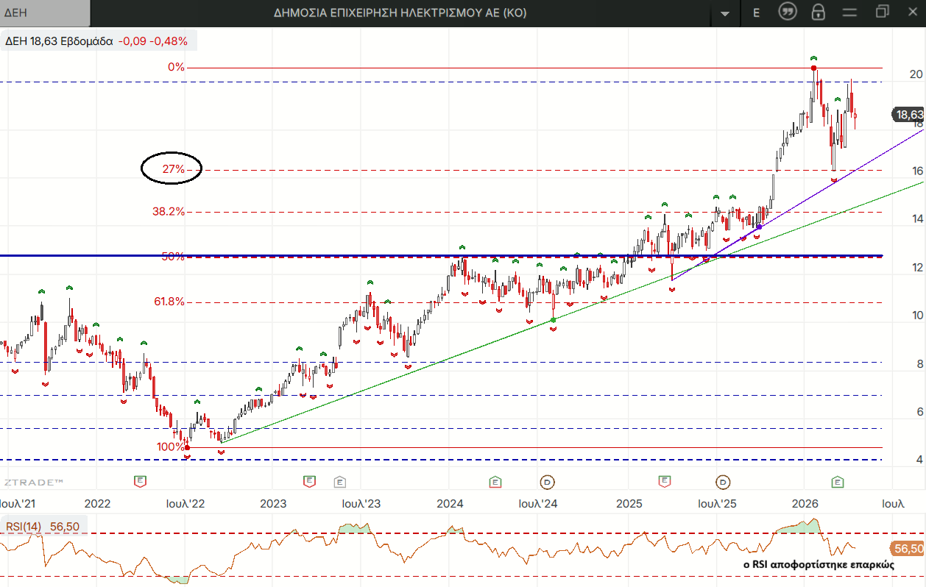Open the quotes icon in the title bar
926x587 pixels.
pos(788,13)
